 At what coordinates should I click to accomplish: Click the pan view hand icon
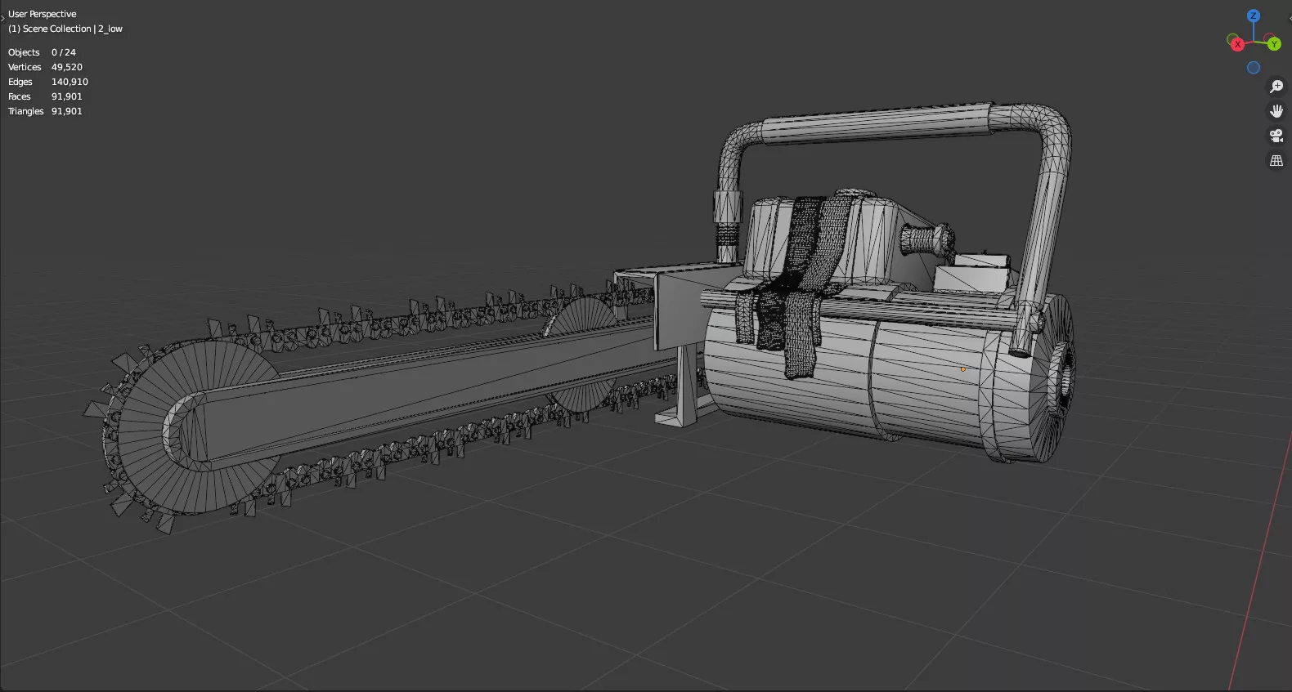[x=1276, y=111]
